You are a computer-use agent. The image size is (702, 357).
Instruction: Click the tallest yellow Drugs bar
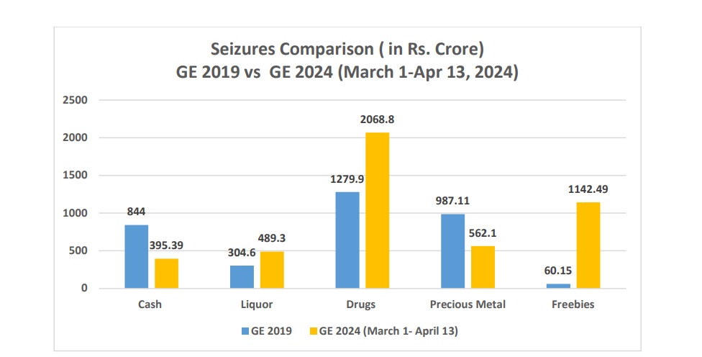(x=377, y=210)
